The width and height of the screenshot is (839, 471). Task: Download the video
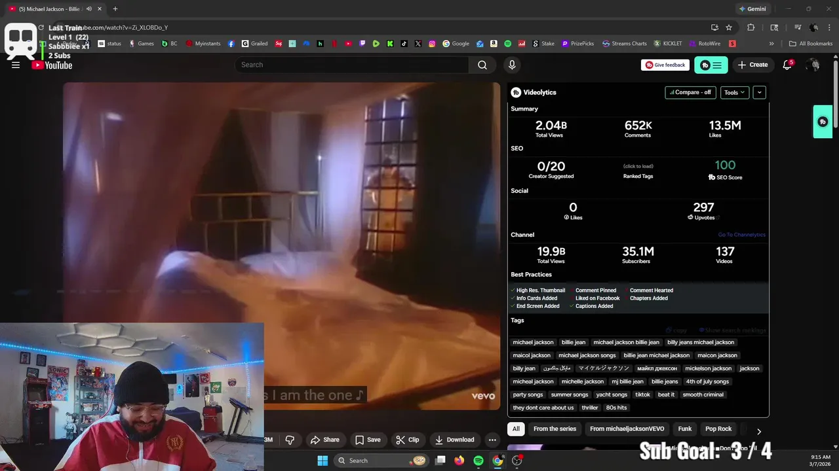coord(454,440)
